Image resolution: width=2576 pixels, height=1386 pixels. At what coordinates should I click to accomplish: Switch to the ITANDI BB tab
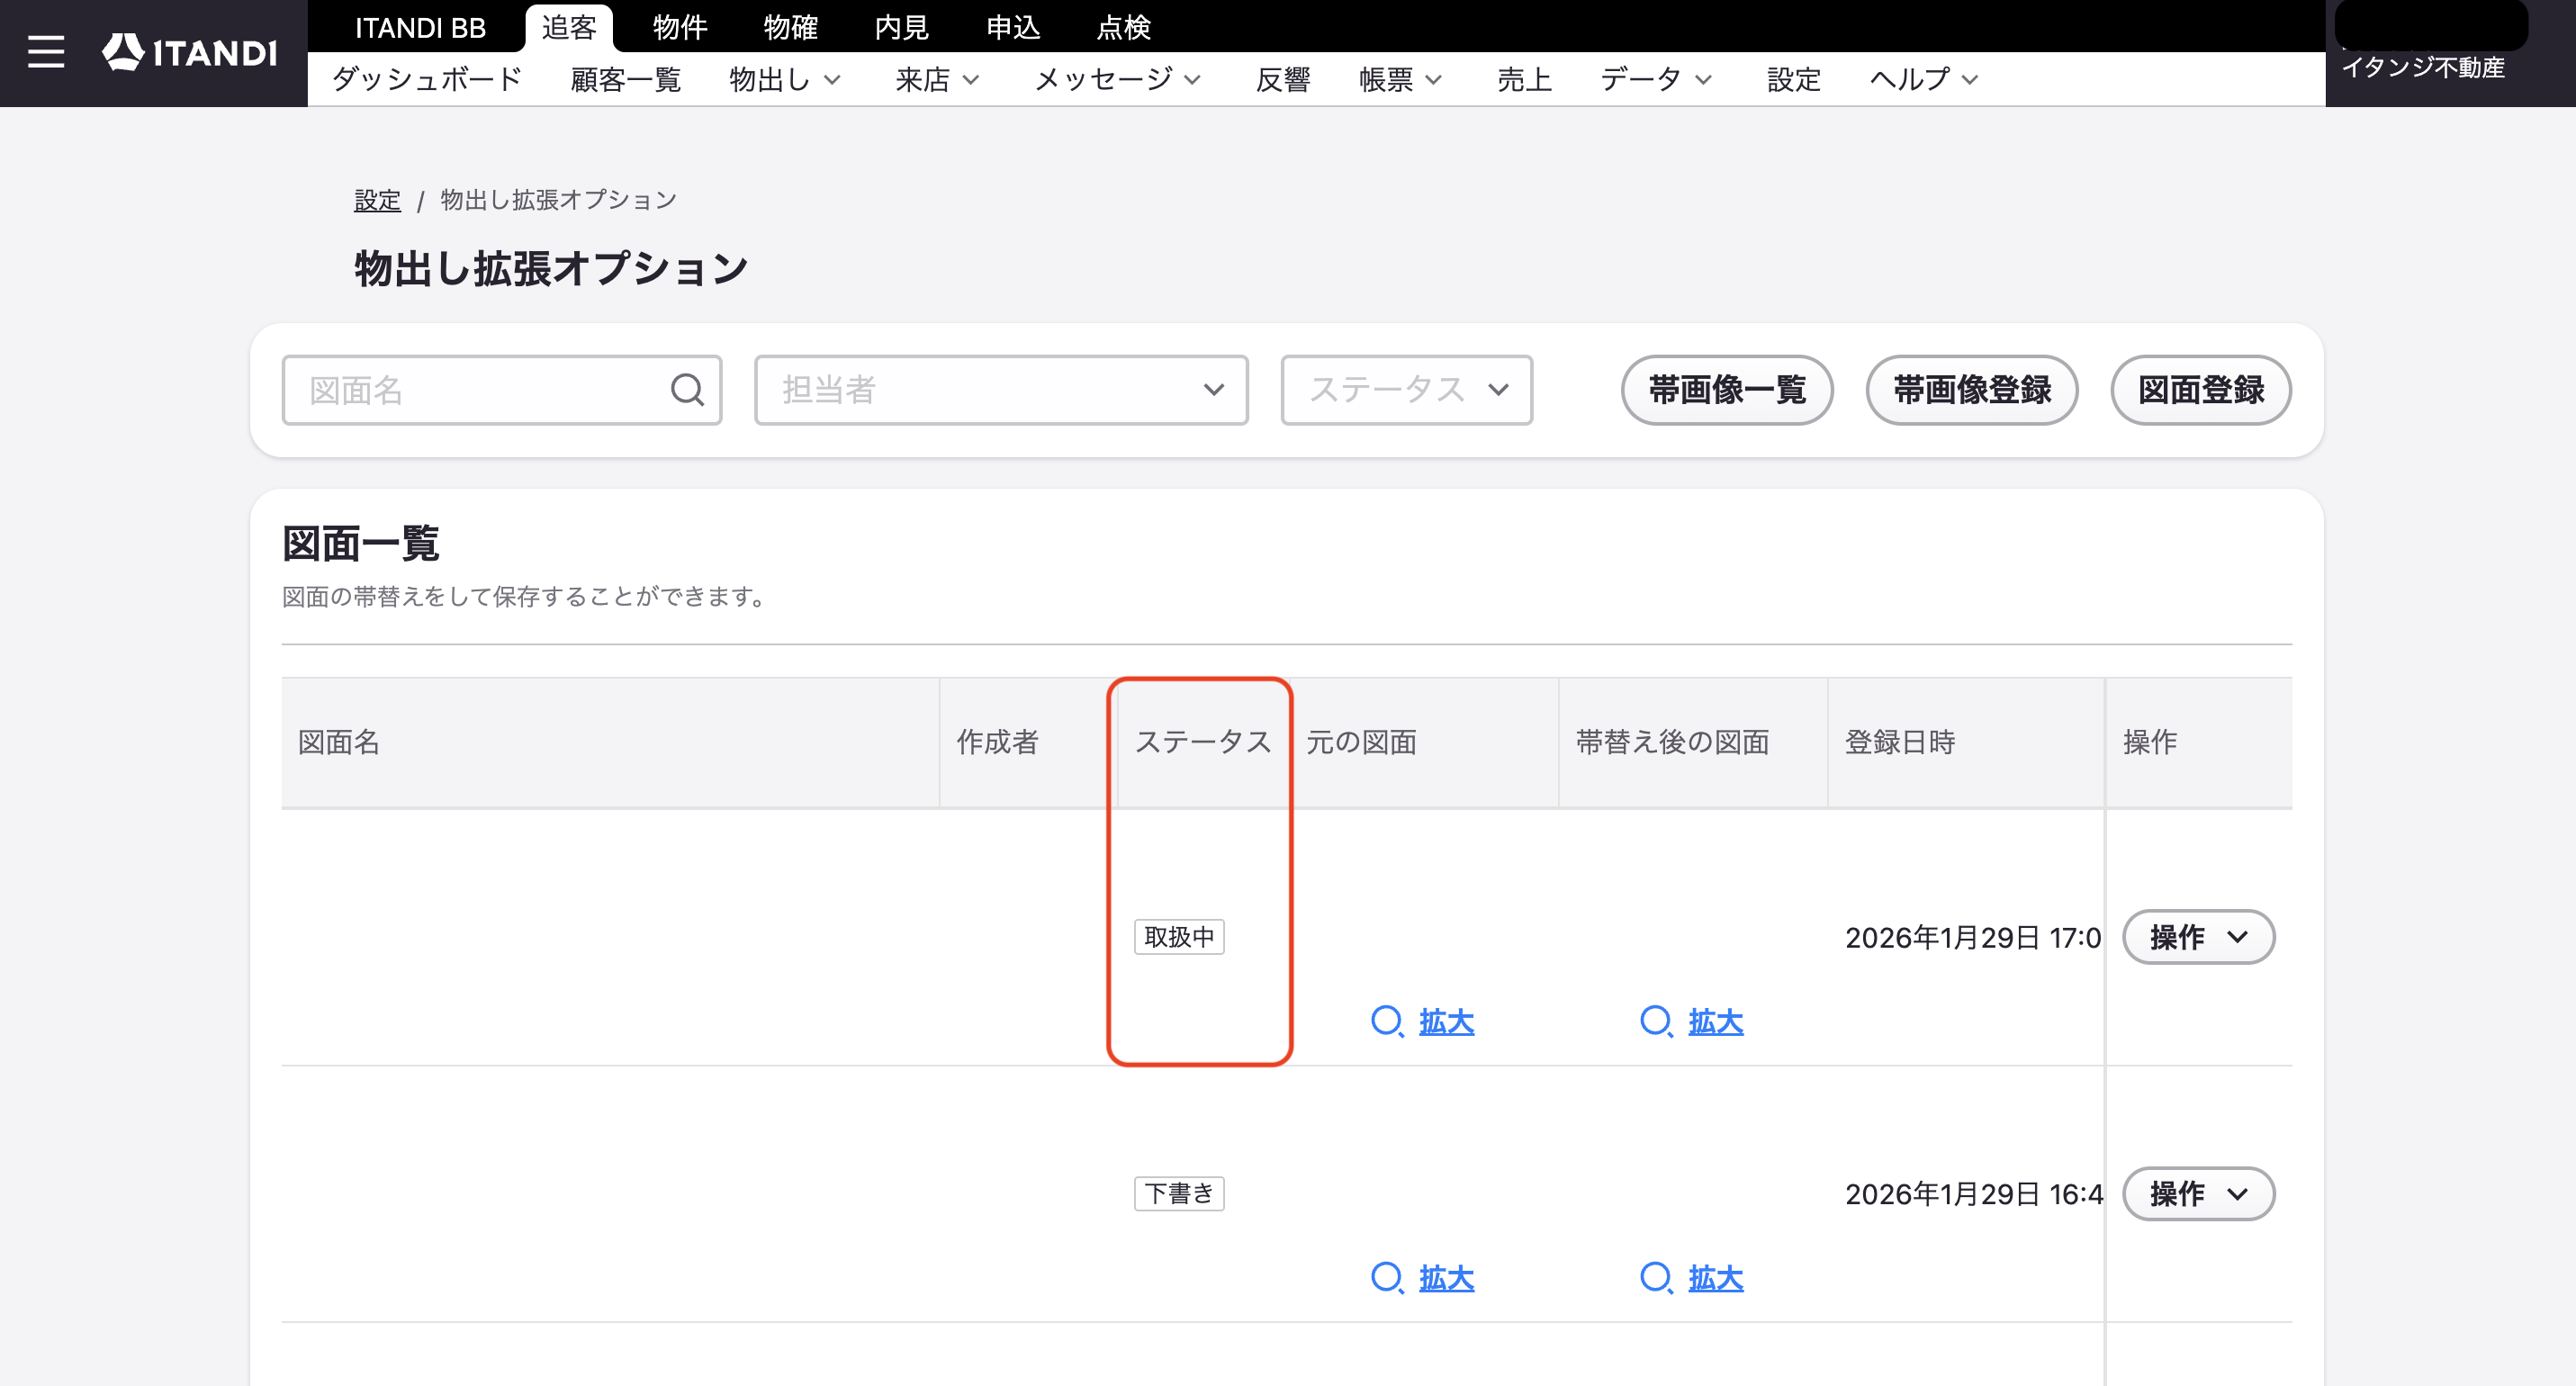(420, 28)
